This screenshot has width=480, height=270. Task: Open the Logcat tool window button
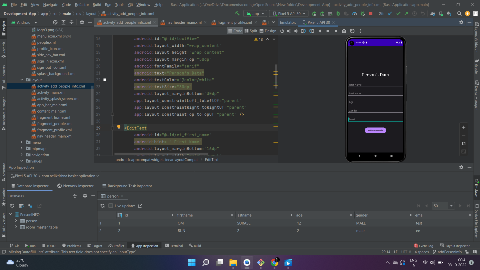point(95,246)
